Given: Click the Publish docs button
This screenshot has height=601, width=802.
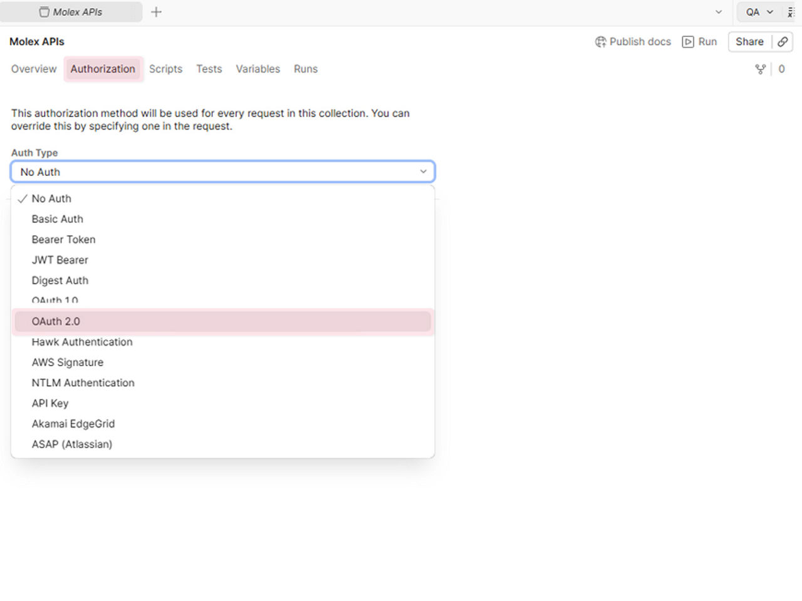Looking at the screenshot, I should [633, 41].
